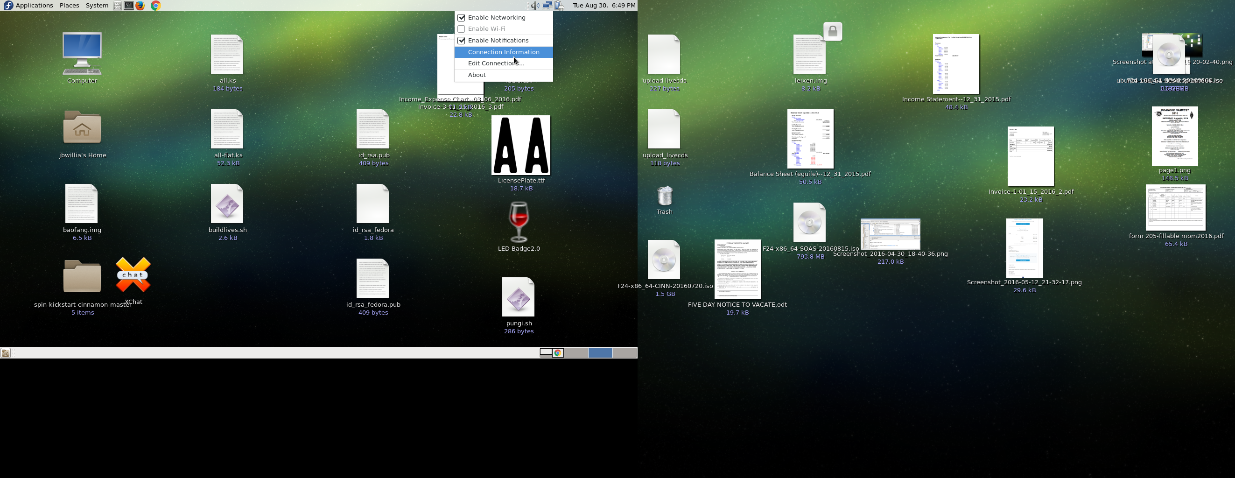Screen dimensions: 1235x478
Task: Select the all.ks file icon
Action: 227,54
